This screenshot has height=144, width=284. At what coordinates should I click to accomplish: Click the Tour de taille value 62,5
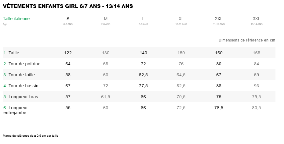pyautogui.click(x=143, y=75)
